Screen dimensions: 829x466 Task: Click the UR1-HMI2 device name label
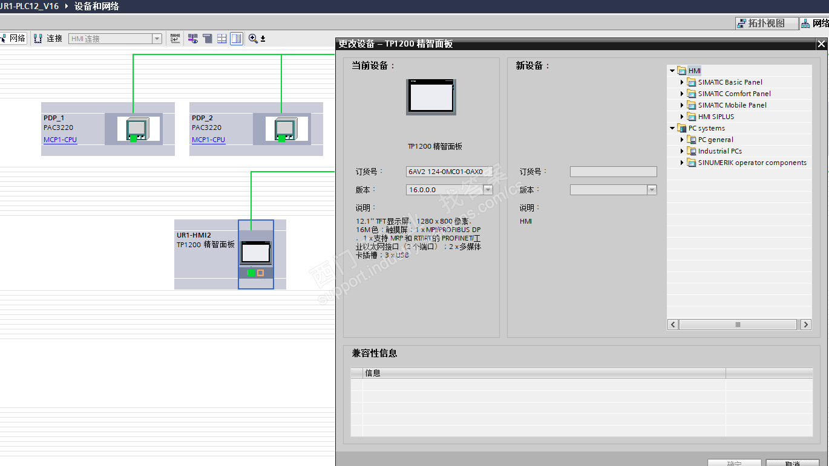pyautogui.click(x=194, y=235)
